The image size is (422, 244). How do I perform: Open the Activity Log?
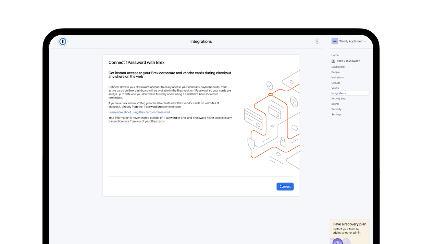coord(339,99)
